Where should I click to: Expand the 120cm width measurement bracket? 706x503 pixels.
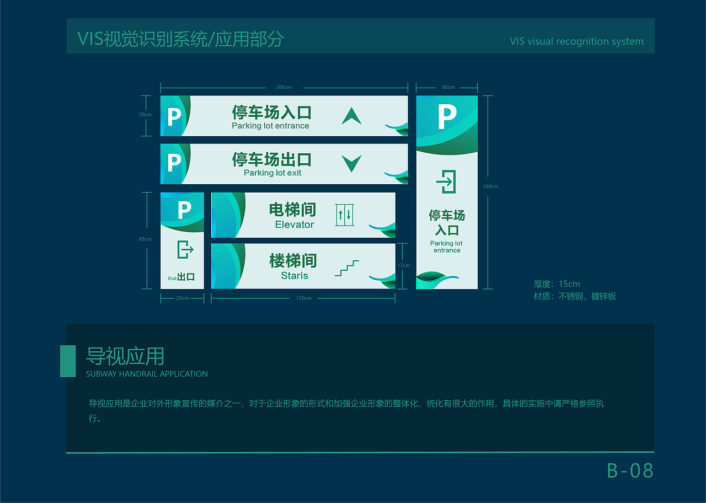point(303,298)
